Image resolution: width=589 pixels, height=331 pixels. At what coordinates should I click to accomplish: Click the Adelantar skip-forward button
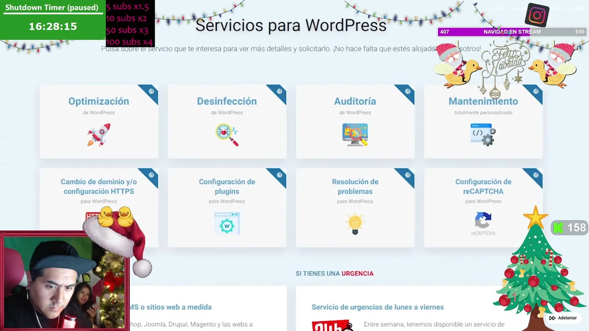coord(563,318)
